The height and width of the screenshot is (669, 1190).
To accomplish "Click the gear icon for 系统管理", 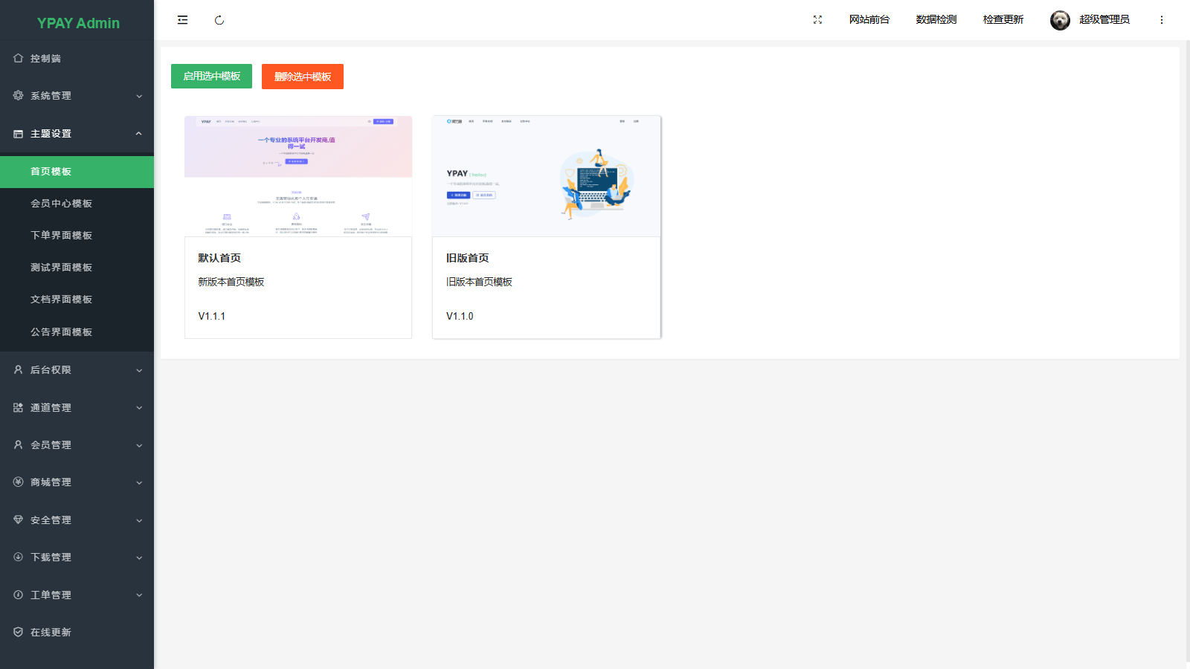I will [x=19, y=95].
